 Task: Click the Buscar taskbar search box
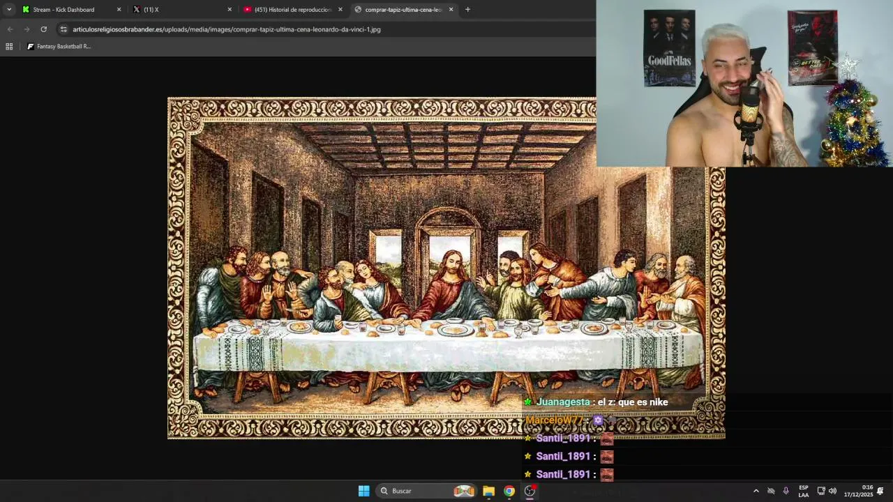tap(427, 491)
